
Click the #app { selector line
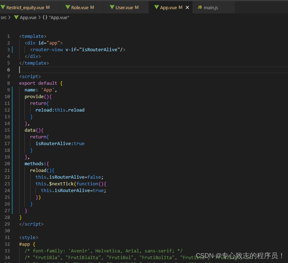[x=27, y=244]
